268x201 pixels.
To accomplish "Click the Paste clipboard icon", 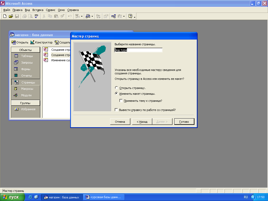I will point(56,16).
